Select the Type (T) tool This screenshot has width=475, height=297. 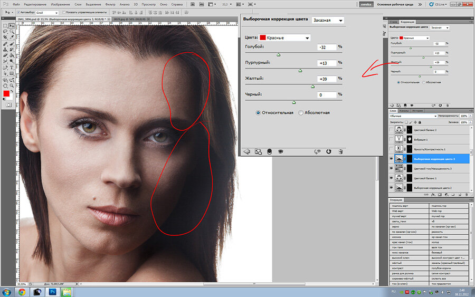tap(12, 68)
